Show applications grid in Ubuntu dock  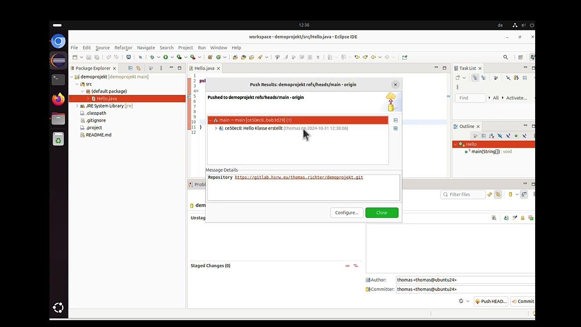coord(58,308)
